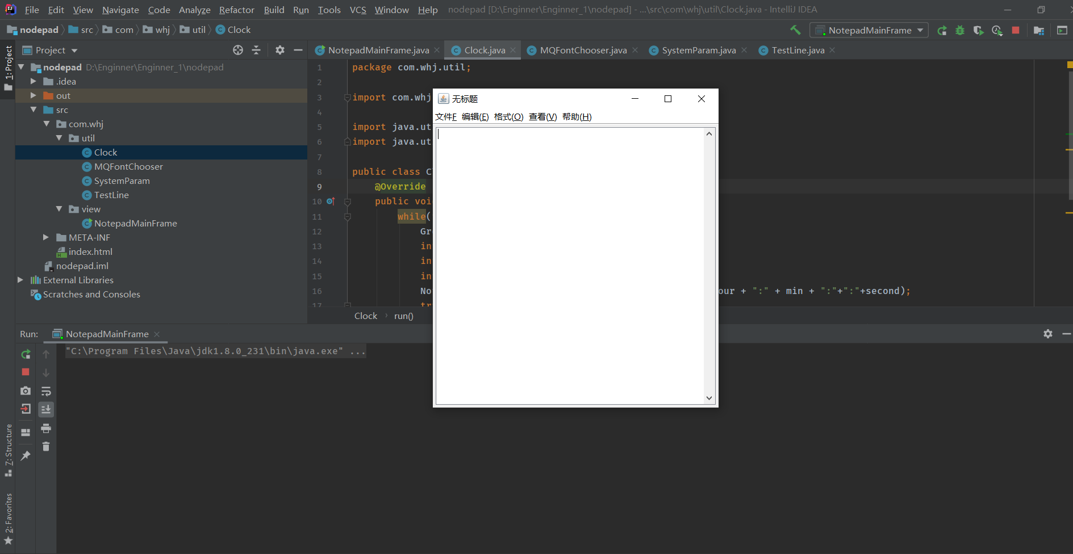The width and height of the screenshot is (1073, 554).
Task: Open the Favorites tool window tab
Action: [x=8, y=519]
